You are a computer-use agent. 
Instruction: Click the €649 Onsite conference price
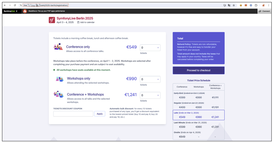tap(182, 137)
